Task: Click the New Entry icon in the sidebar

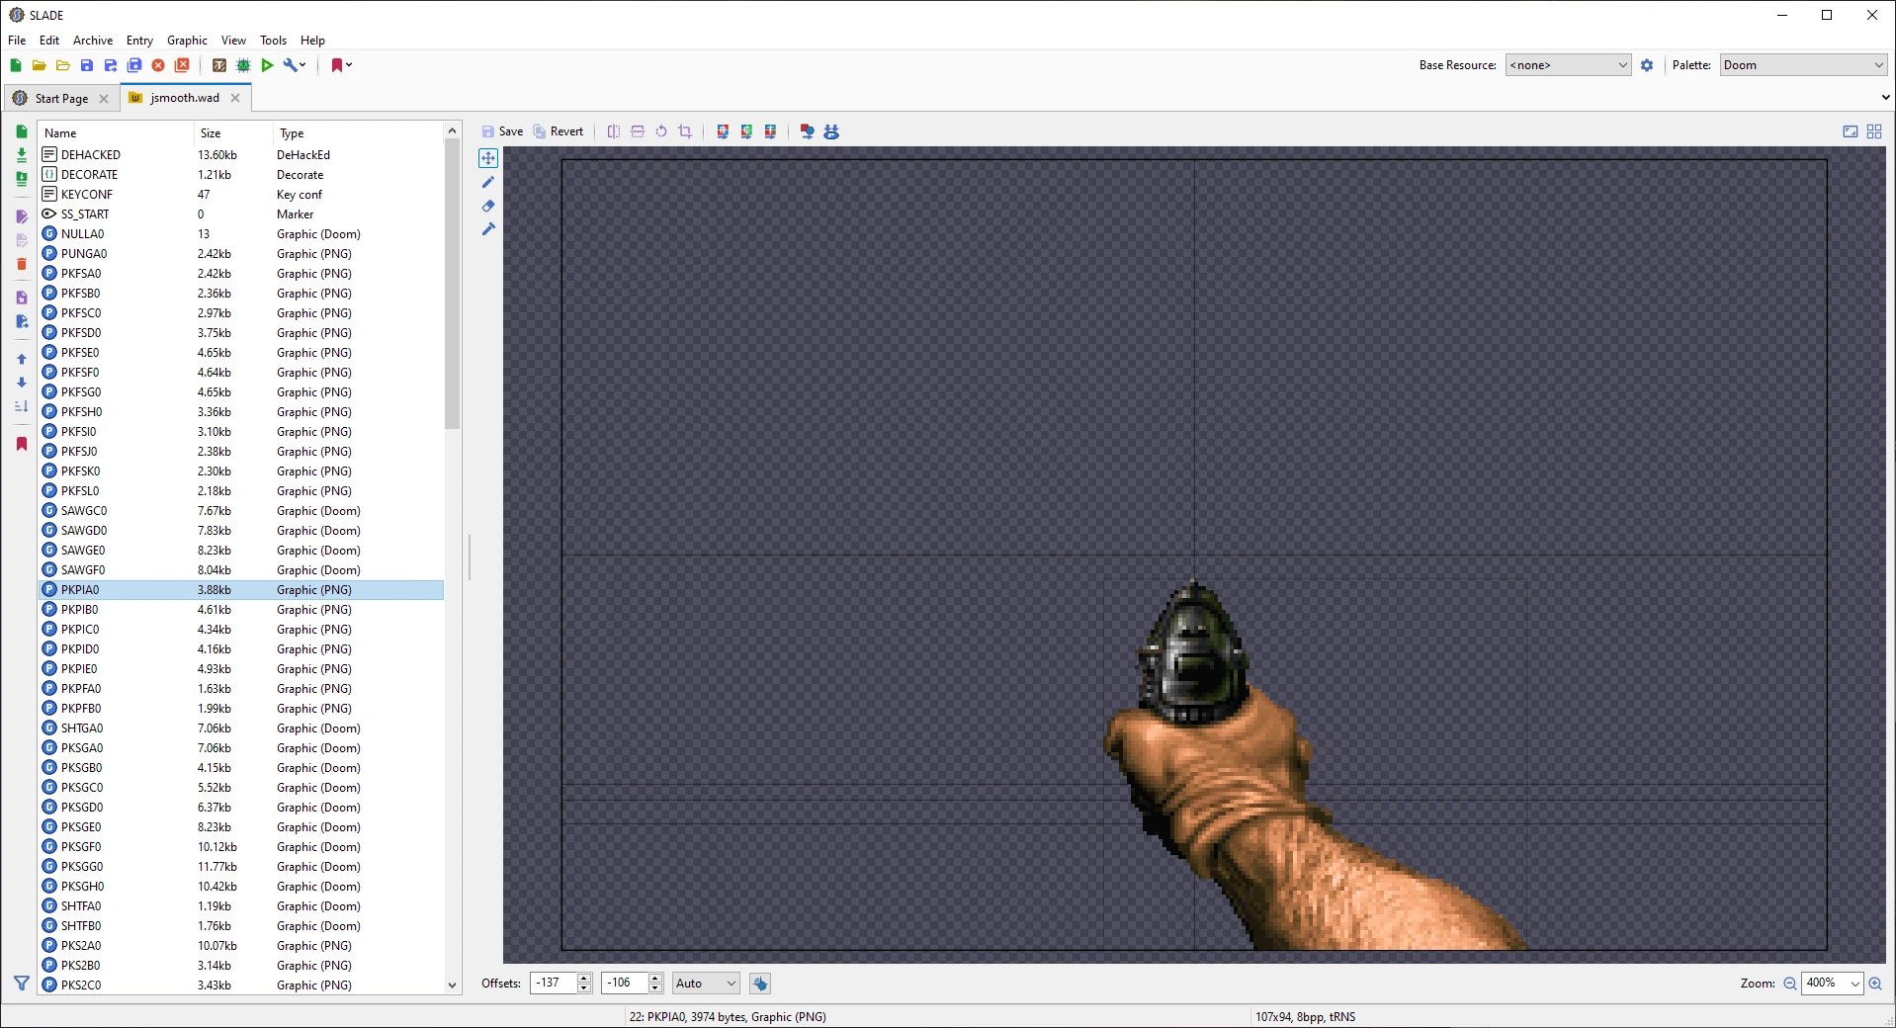Action: tap(22, 131)
